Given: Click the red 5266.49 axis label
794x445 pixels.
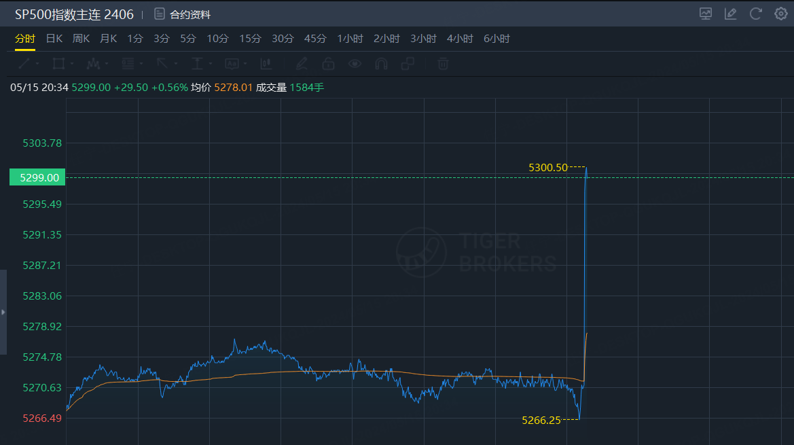Looking at the screenshot, I should [x=42, y=419].
